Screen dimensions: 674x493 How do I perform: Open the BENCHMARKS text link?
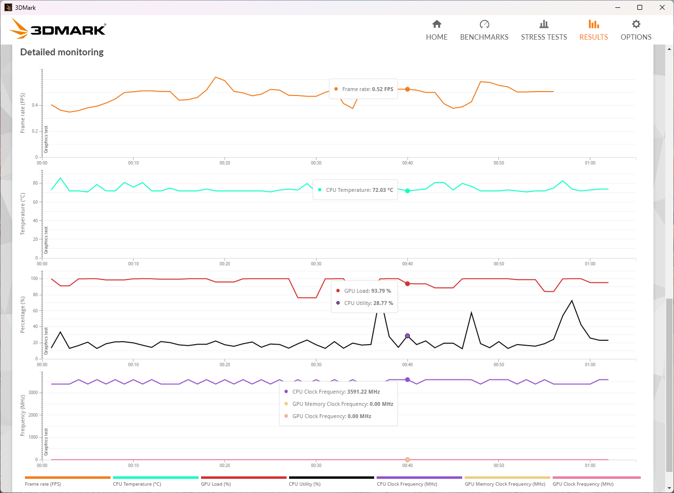[x=484, y=37]
